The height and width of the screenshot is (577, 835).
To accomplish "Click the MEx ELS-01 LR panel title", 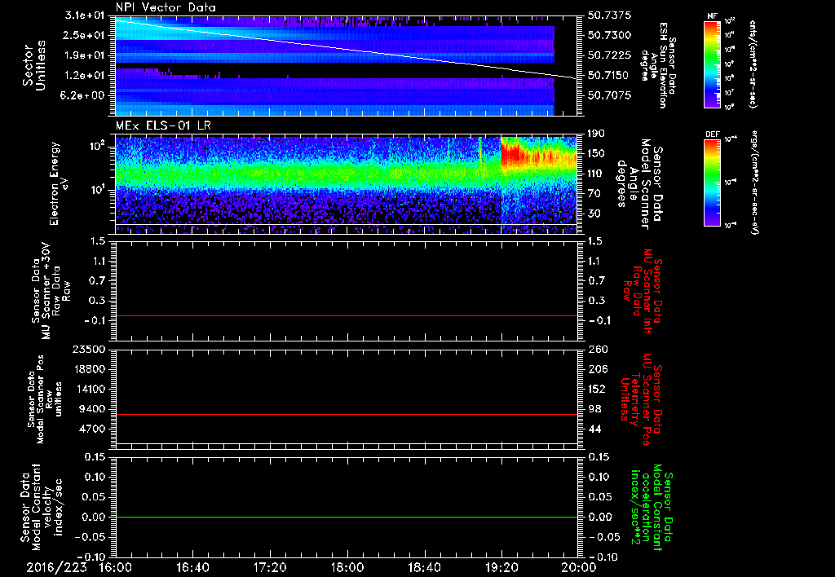I will [x=162, y=126].
